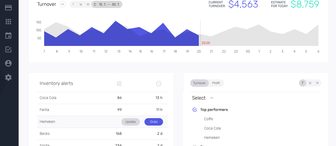Screen dimensions: 336x146
Task: Click the current turnover value $4,563
Action: click(x=243, y=4)
